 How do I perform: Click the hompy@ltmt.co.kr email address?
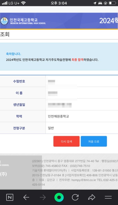(x=84, y=180)
